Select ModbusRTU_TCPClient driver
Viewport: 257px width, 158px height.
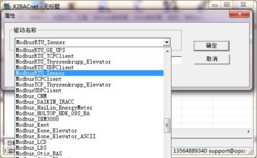(89, 56)
